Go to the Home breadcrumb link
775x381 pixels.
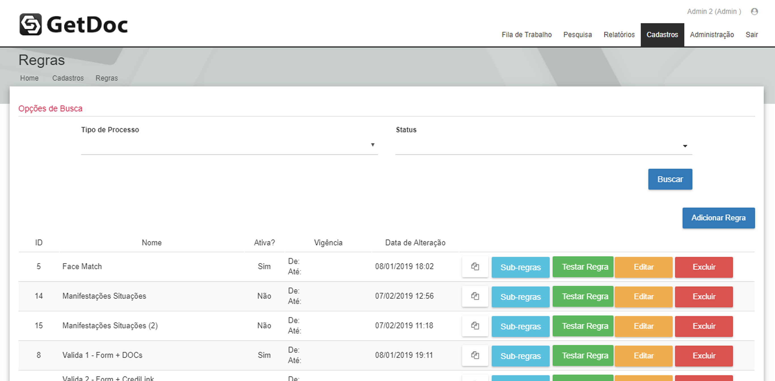pyautogui.click(x=29, y=78)
